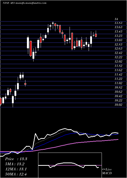
Task: Click the 10.62 price axis label
Action: coord(118,92)
